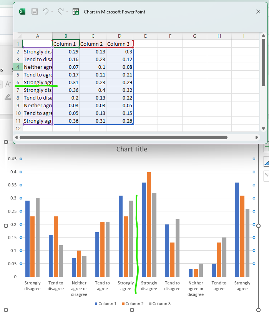Open Edit Data in Microsoft Excel icon
This screenshot has width=269, height=319.
(x=76, y=12)
